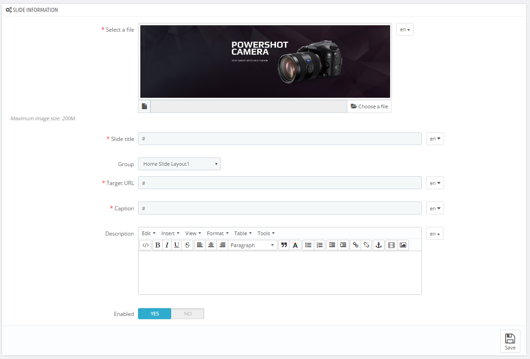Set Enabled to NO
Image resolution: width=530 pixels, height=359 pixels.
click(188, 314)
